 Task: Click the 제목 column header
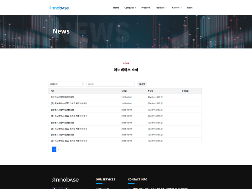point(53,91)
